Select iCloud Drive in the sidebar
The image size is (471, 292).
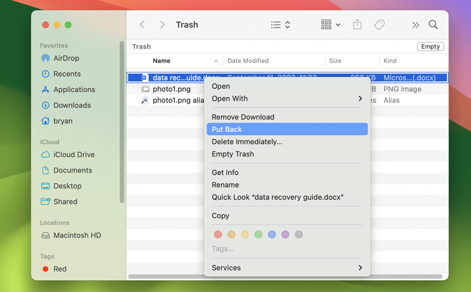pyautogui.click(x=74, y=155)
